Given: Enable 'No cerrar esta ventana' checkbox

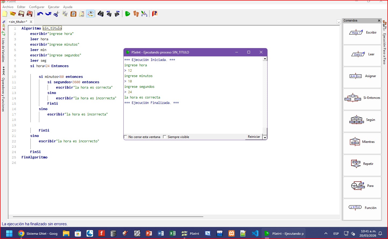Looking at the screenshot, I should click(x=126, y=137).
